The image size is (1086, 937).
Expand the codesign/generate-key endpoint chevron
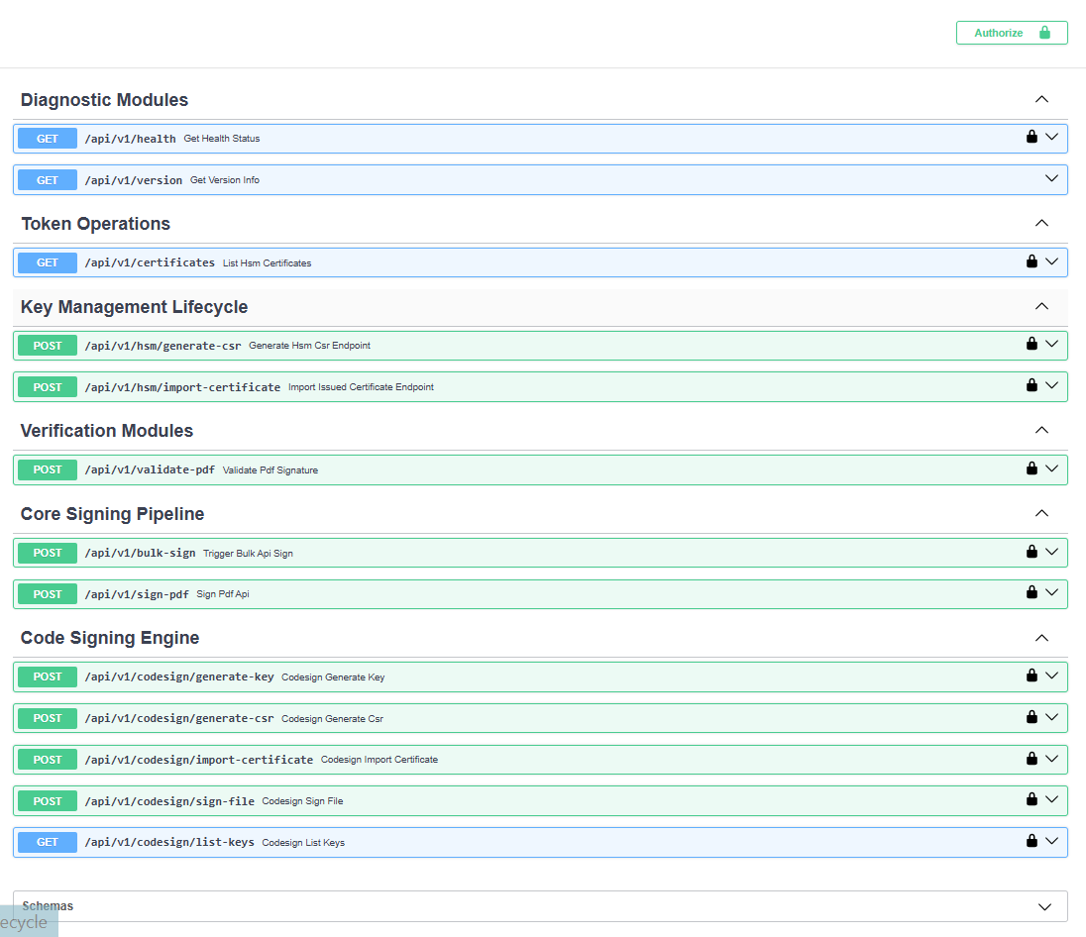(x=1052, y=676)
